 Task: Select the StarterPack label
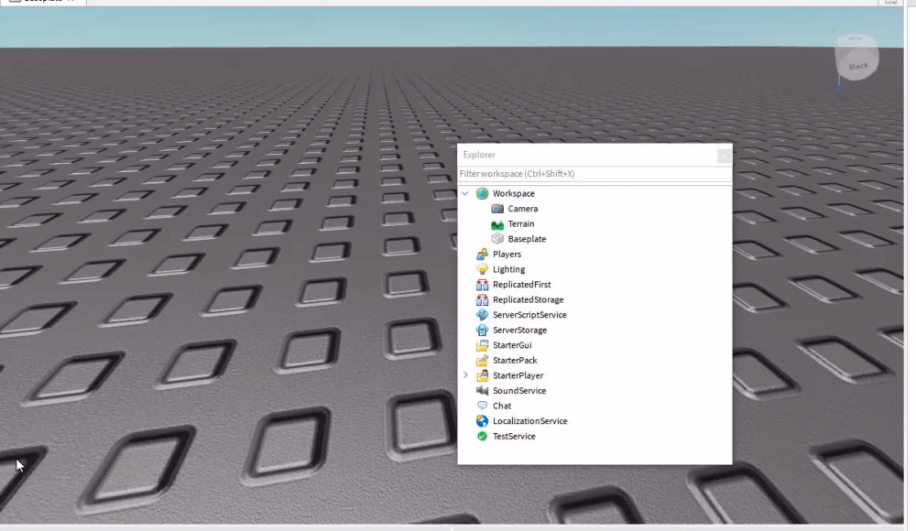click(515, 361)
